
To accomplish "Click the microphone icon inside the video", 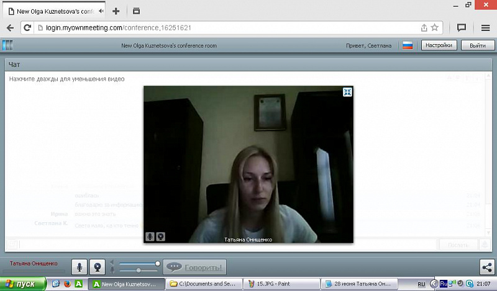I will pos(150,236).
